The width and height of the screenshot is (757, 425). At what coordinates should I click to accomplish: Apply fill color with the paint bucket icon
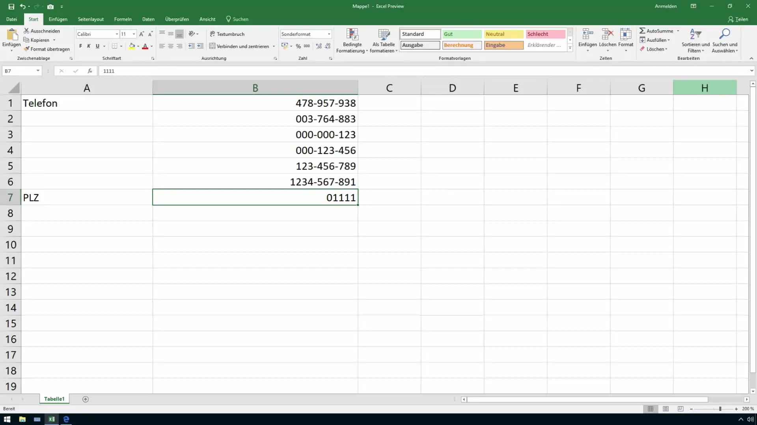132,46
